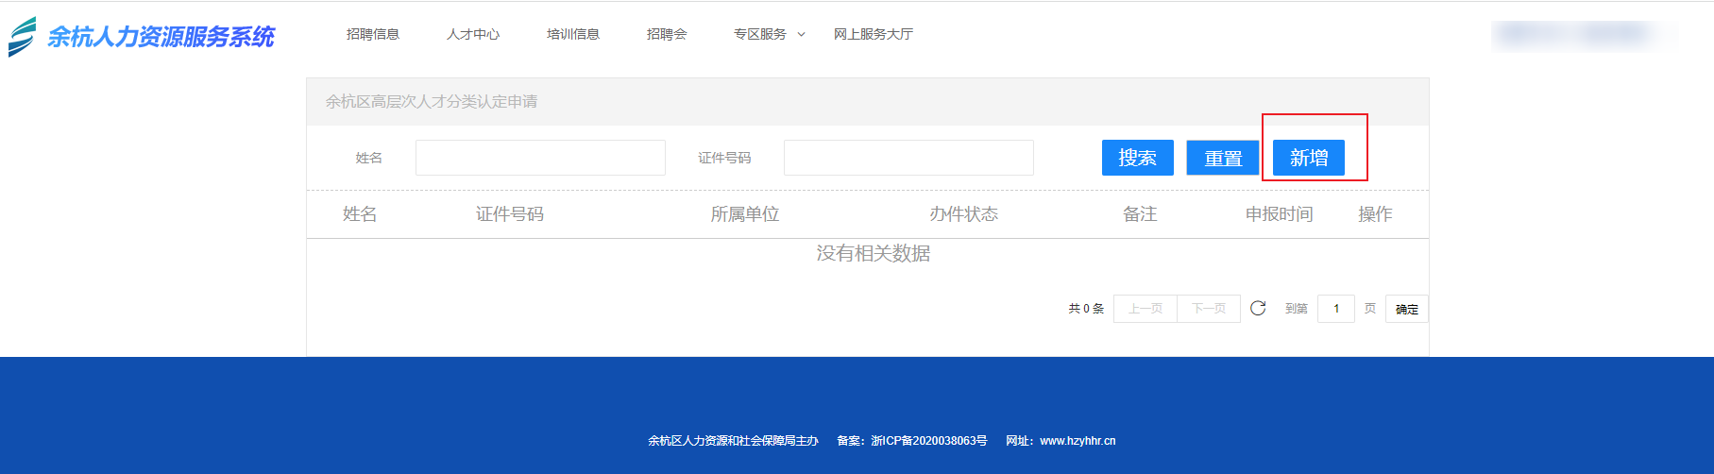
Task: Open the 招聘会 page
Action: click(x=666, y=34)
